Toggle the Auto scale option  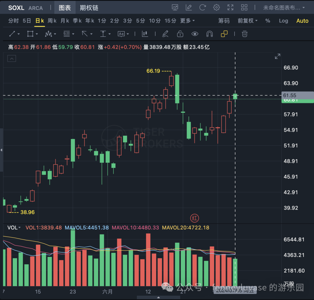pyautogui.click(x=302, y=21)
